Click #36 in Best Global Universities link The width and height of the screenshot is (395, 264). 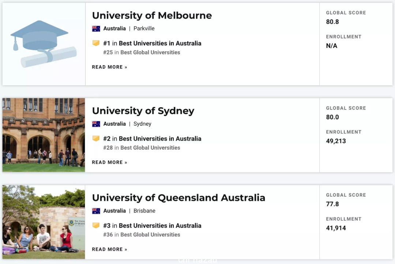(142, 235)
